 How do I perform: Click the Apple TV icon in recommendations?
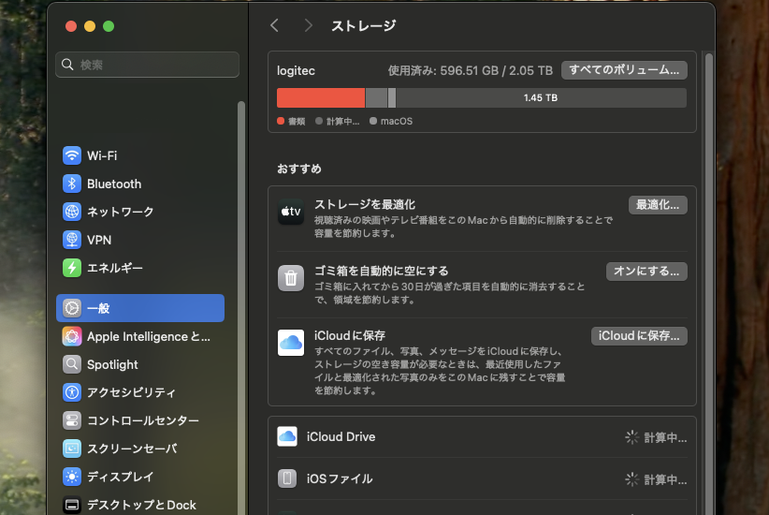pyautogui.click(x=291, y=212)
